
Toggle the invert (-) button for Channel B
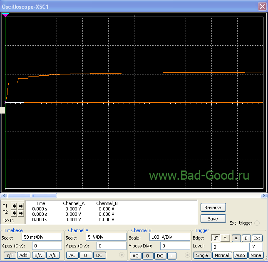[171, 255]
